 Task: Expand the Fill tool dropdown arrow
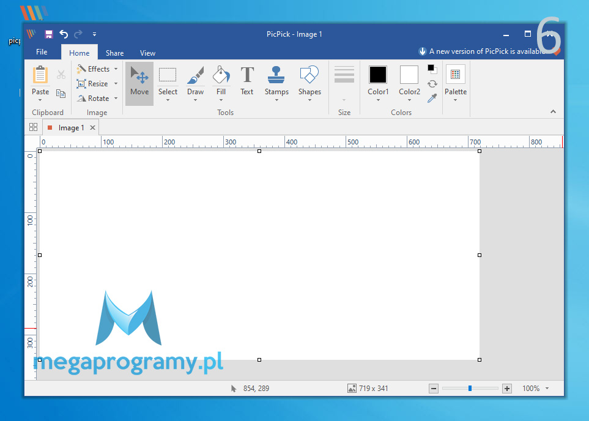pos(221,100)
